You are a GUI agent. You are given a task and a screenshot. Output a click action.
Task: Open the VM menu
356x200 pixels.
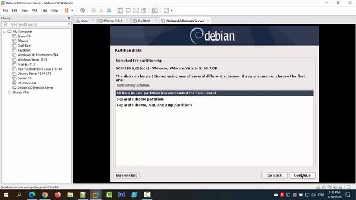[x=34, y=11]
